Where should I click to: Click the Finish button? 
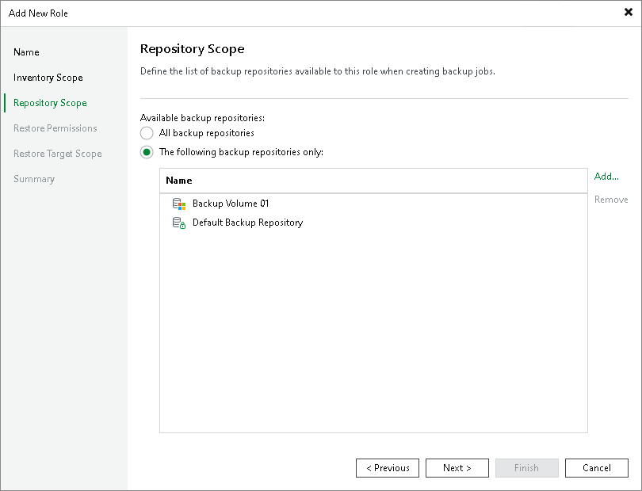tap(526, 468)
